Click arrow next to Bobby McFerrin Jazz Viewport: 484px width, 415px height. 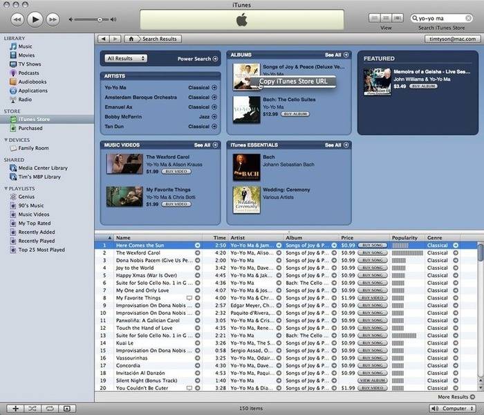click(x=214, y=117)
